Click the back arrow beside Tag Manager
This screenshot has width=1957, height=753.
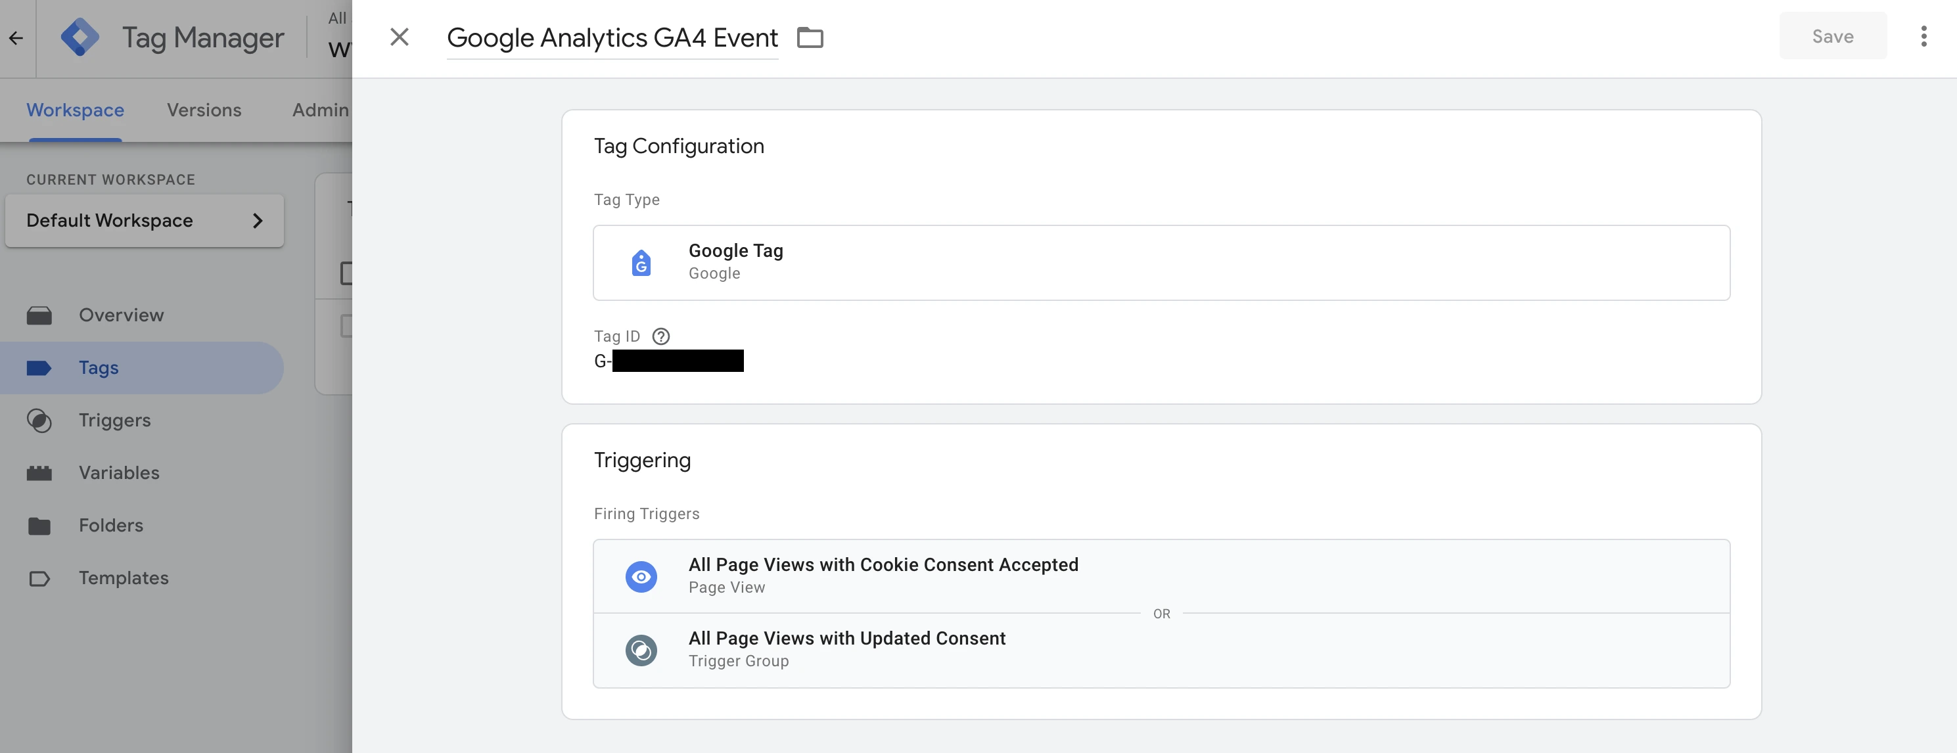16,38
